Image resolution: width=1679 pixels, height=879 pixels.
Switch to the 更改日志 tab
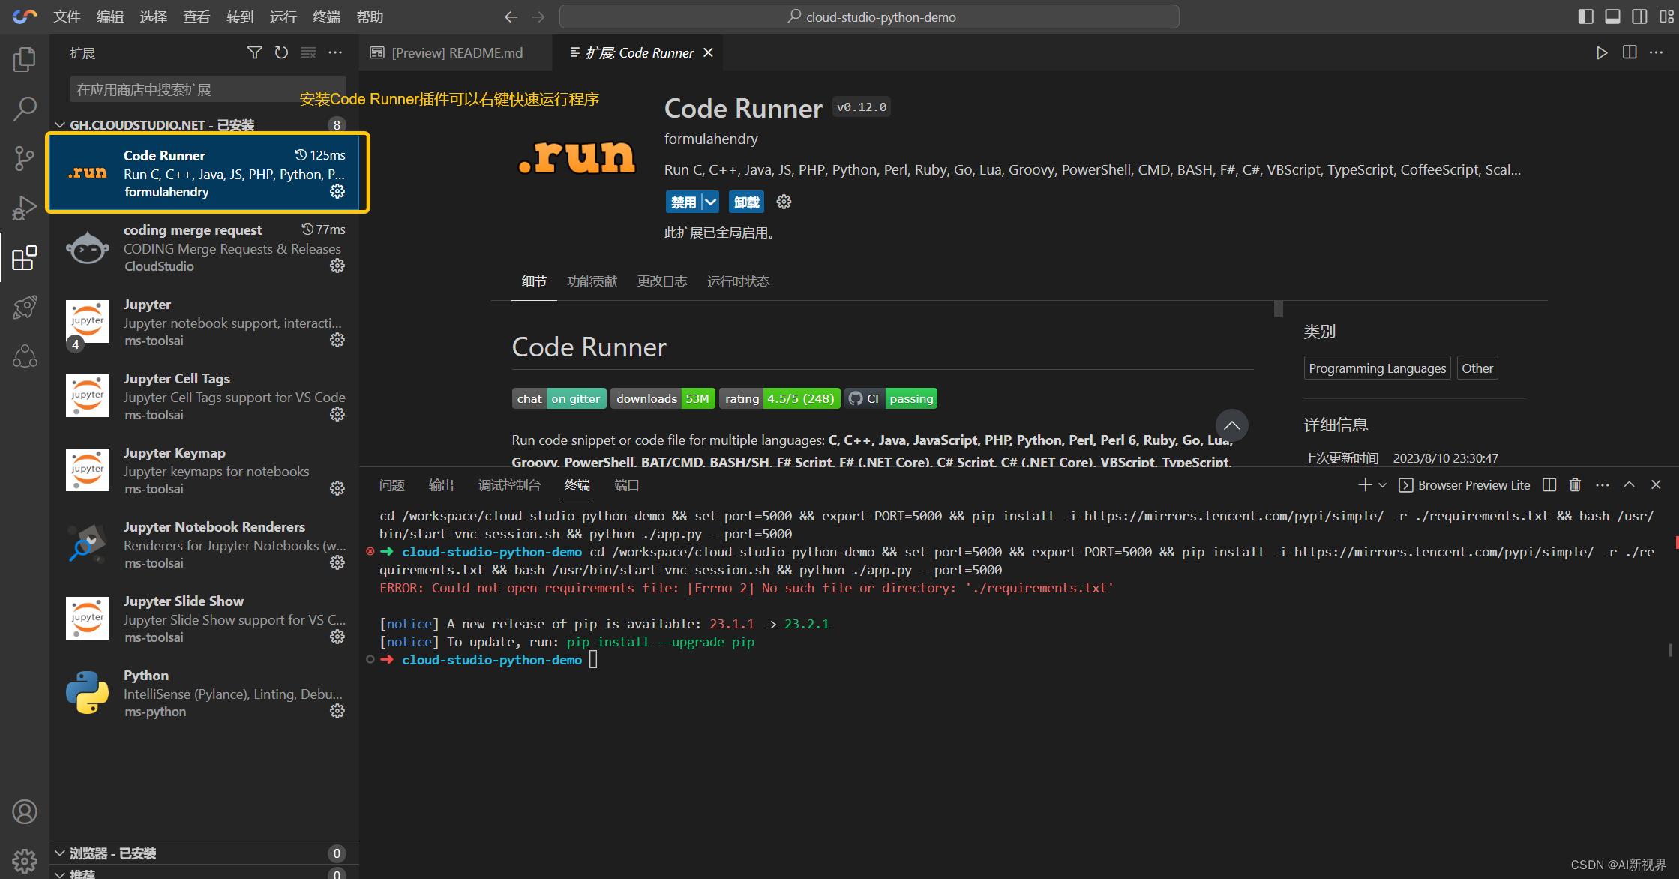[x=661, y=281]
